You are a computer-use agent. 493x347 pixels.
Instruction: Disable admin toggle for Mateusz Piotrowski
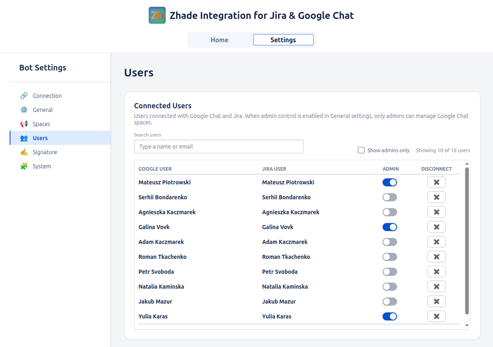(389, 182)
